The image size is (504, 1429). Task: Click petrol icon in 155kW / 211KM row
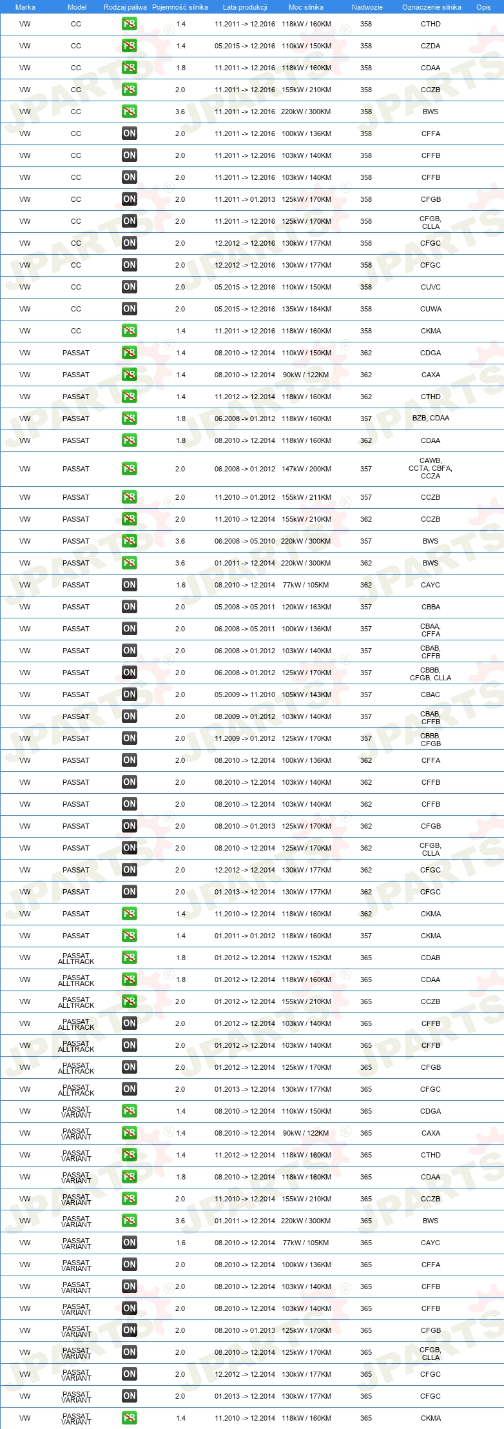[x=130, y=497]
